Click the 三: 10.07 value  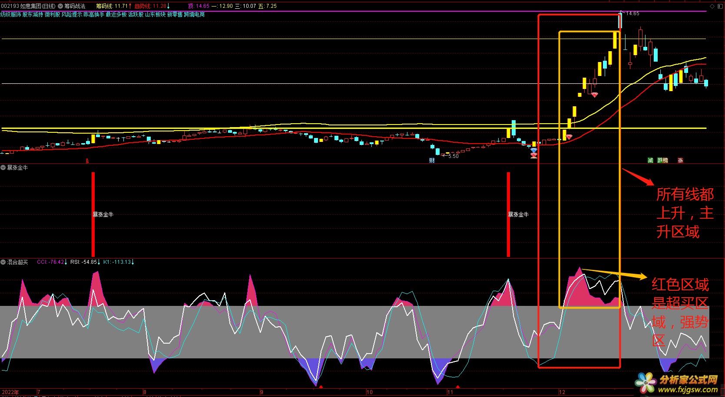[245, 6]
